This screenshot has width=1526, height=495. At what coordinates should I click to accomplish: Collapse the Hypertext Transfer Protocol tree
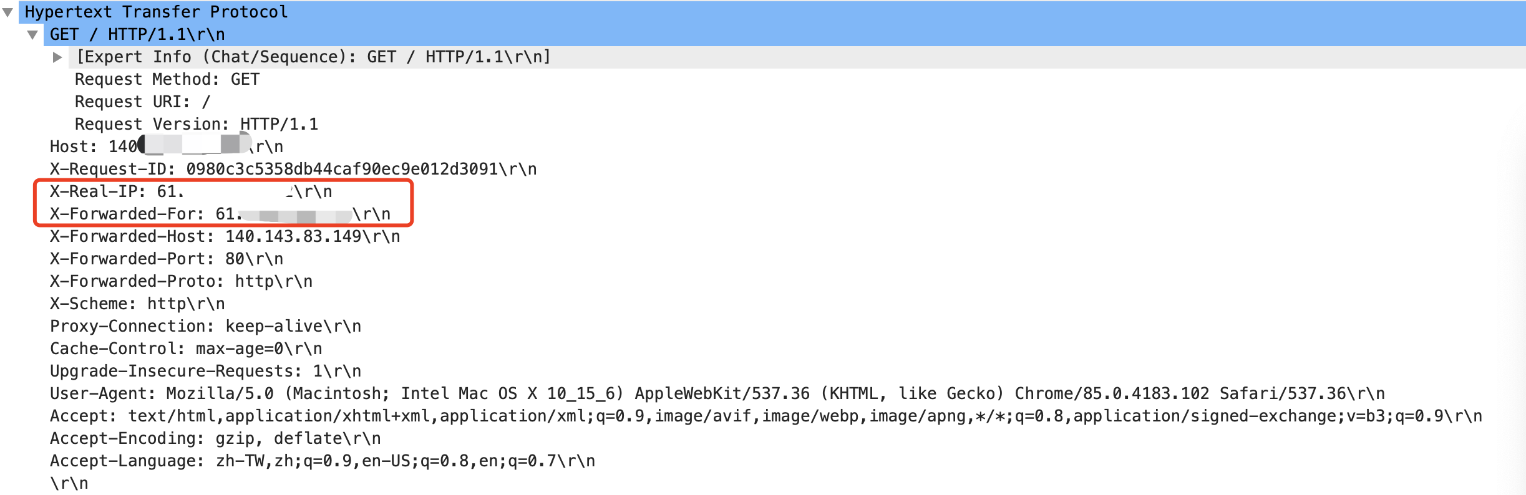click(x=8, y=12)
